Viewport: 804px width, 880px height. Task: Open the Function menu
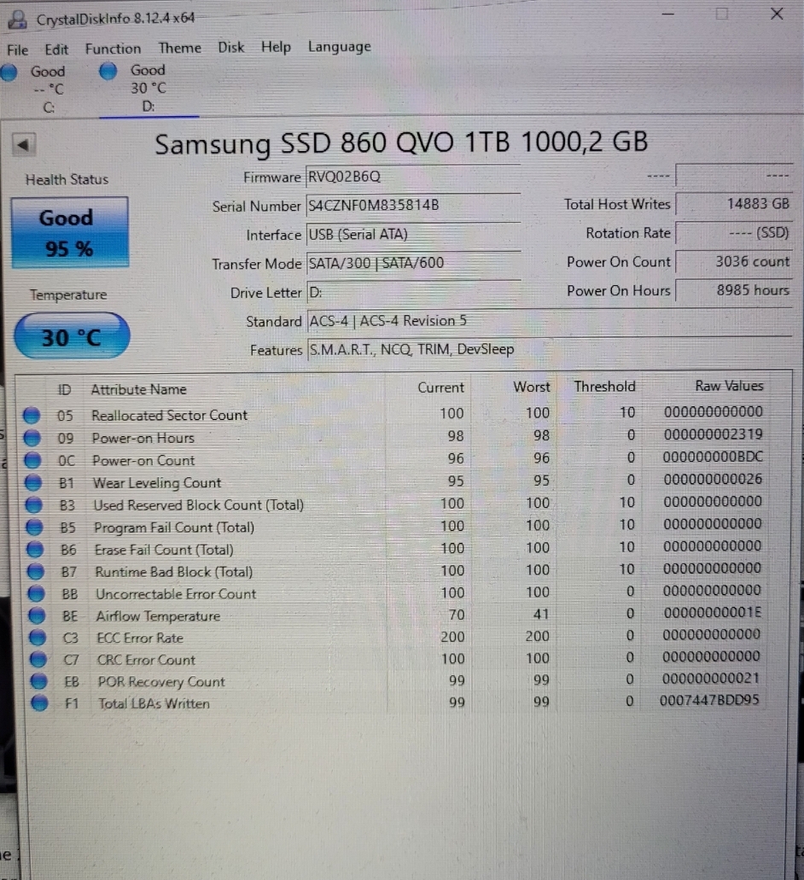113,49
